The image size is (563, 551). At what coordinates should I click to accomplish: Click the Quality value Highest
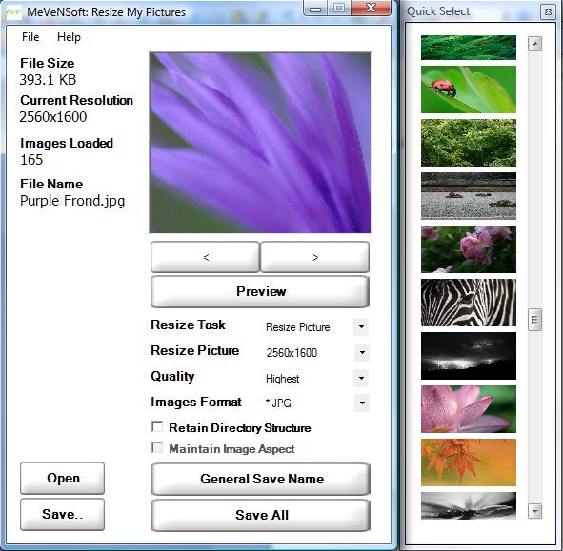coord(282,379)
